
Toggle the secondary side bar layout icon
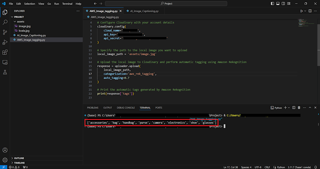(283, 4)
